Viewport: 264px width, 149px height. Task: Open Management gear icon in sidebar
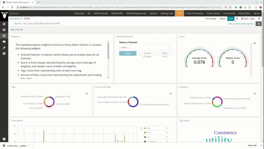pyautogui.click(x=4, y=54)
